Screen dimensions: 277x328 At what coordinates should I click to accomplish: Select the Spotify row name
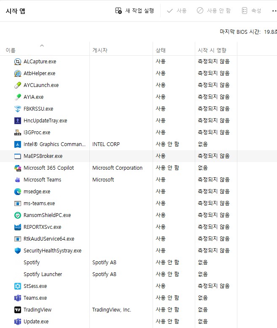pos(32,263)
